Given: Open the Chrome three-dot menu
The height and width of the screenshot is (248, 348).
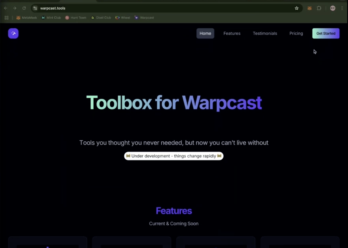Looking at the screenshot, I should click(342, 8).
